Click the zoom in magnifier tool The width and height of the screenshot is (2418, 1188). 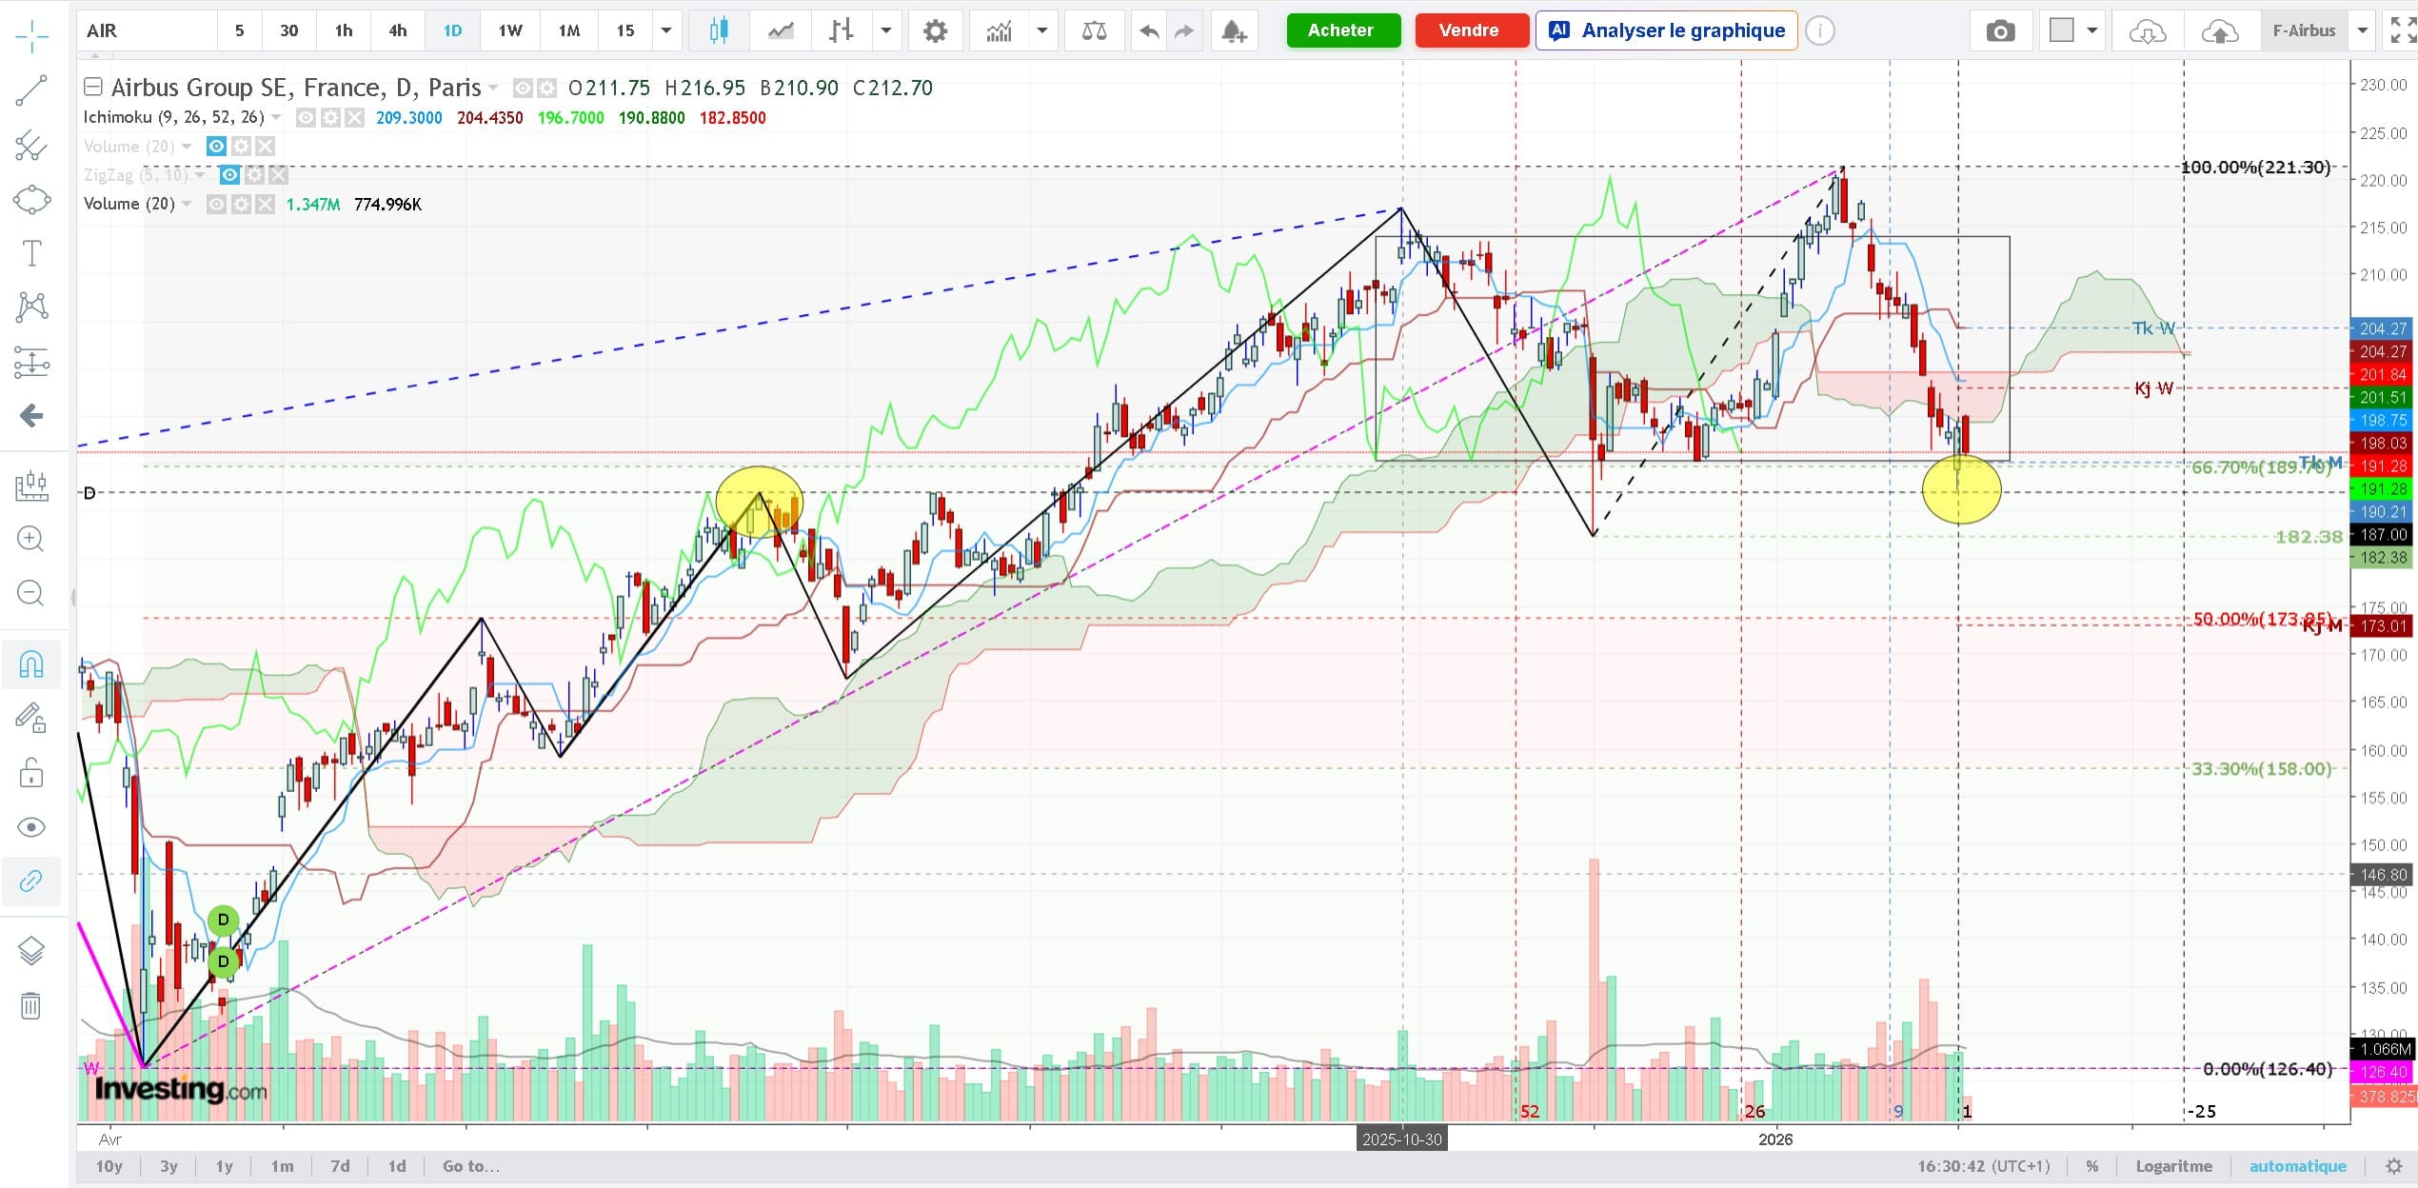click(30, 539)
